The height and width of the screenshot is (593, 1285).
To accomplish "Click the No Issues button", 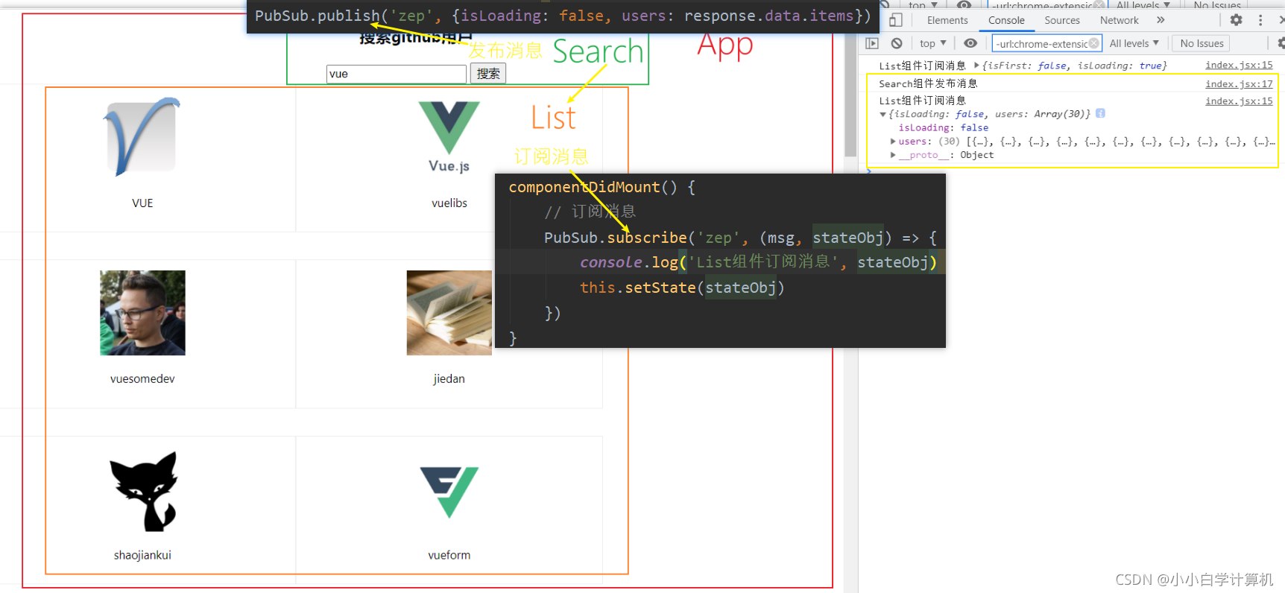I will (1202, 43).
